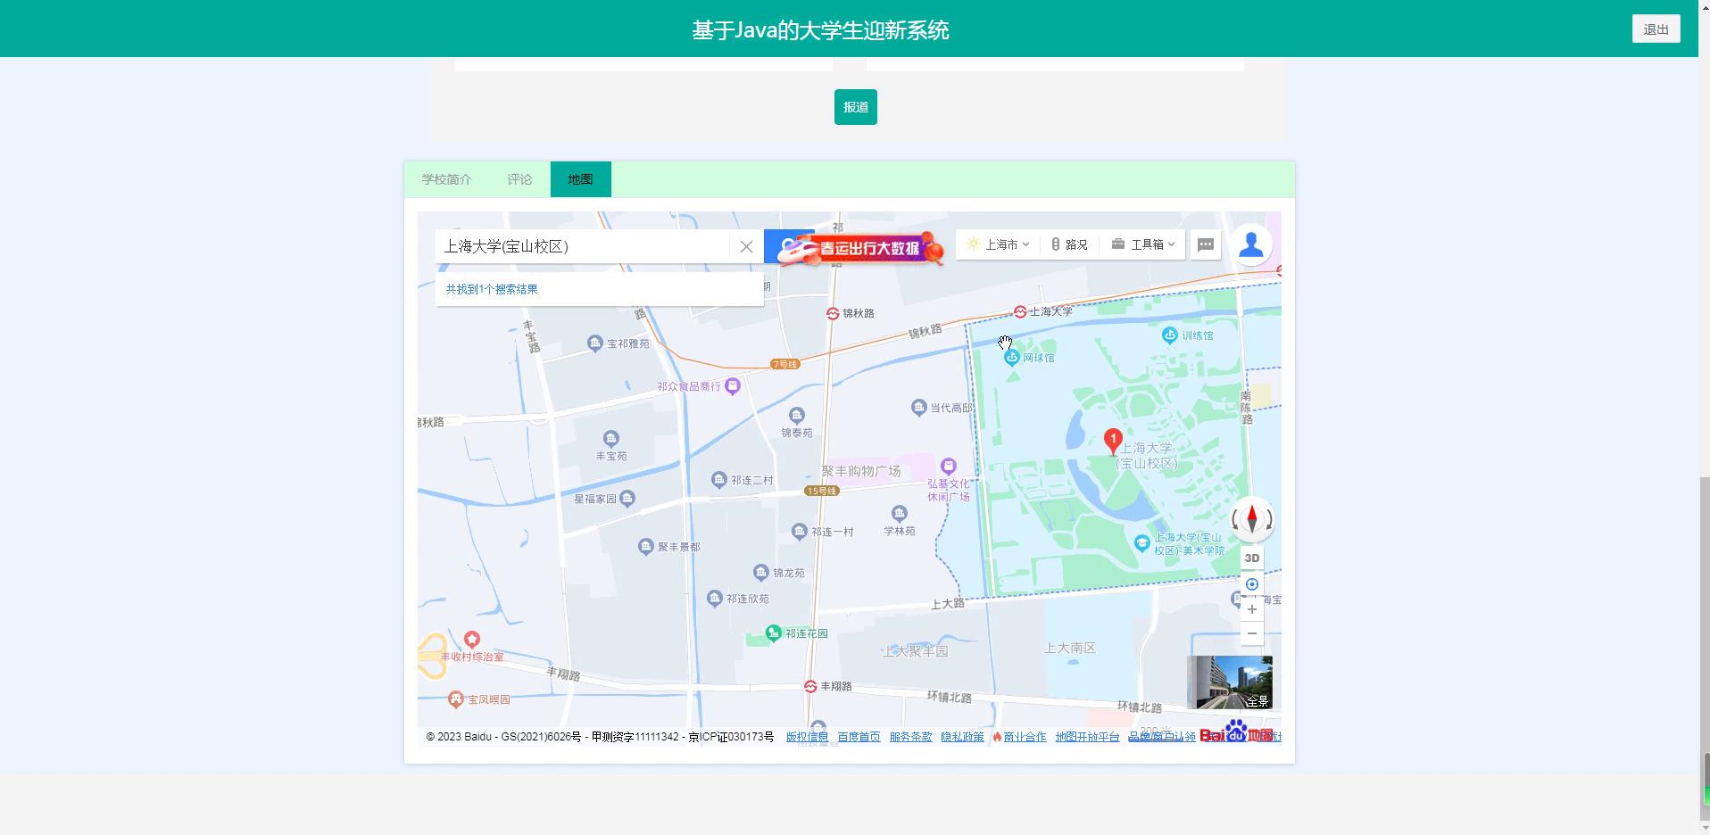Open the 服务条款 link
Screen dimensions: 1710x835
point(910,737)
